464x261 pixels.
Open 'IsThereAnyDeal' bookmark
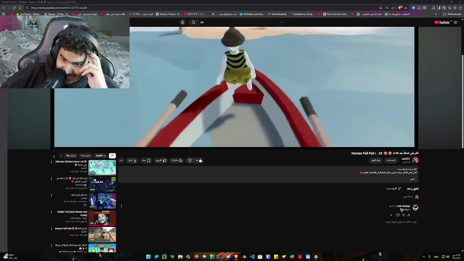[277, 14]
